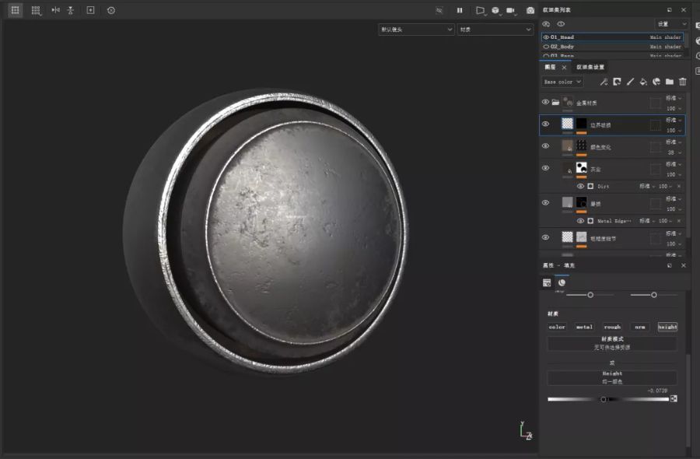Click the eye-with-arrows icon in texture set list

(x=546, y=24)
